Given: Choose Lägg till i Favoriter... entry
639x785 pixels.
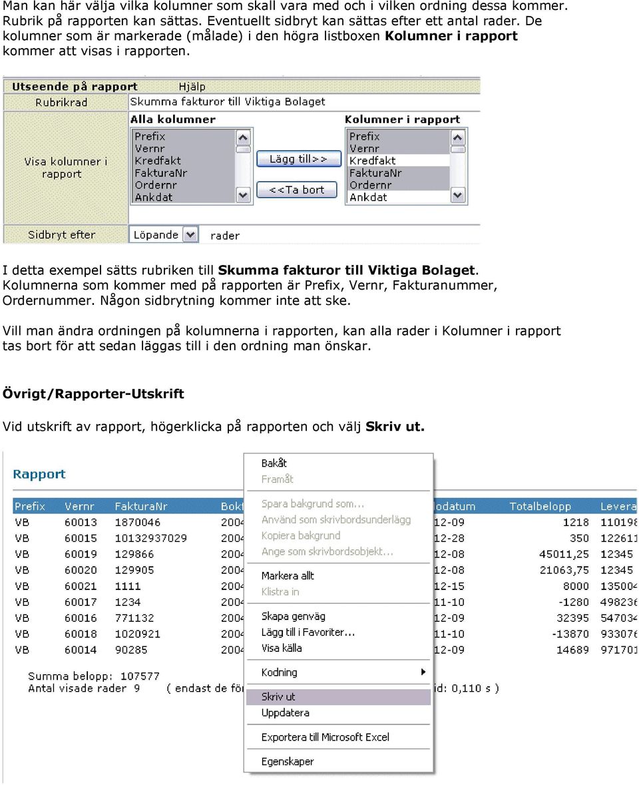Looking at the screenshot, I should click(x=338, y=633).
